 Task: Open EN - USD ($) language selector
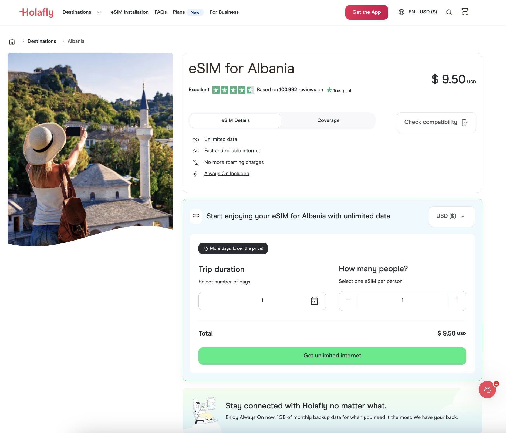[423, 12]
